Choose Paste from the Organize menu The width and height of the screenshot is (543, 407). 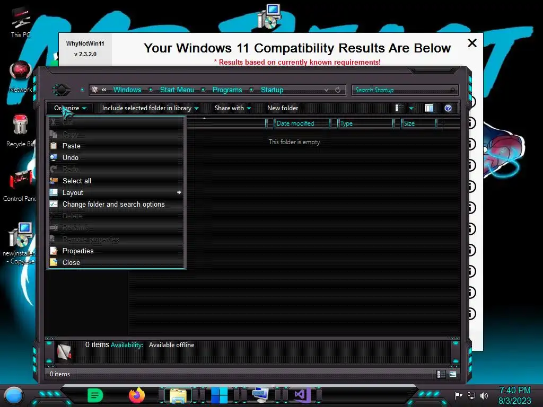coord(116,146)
